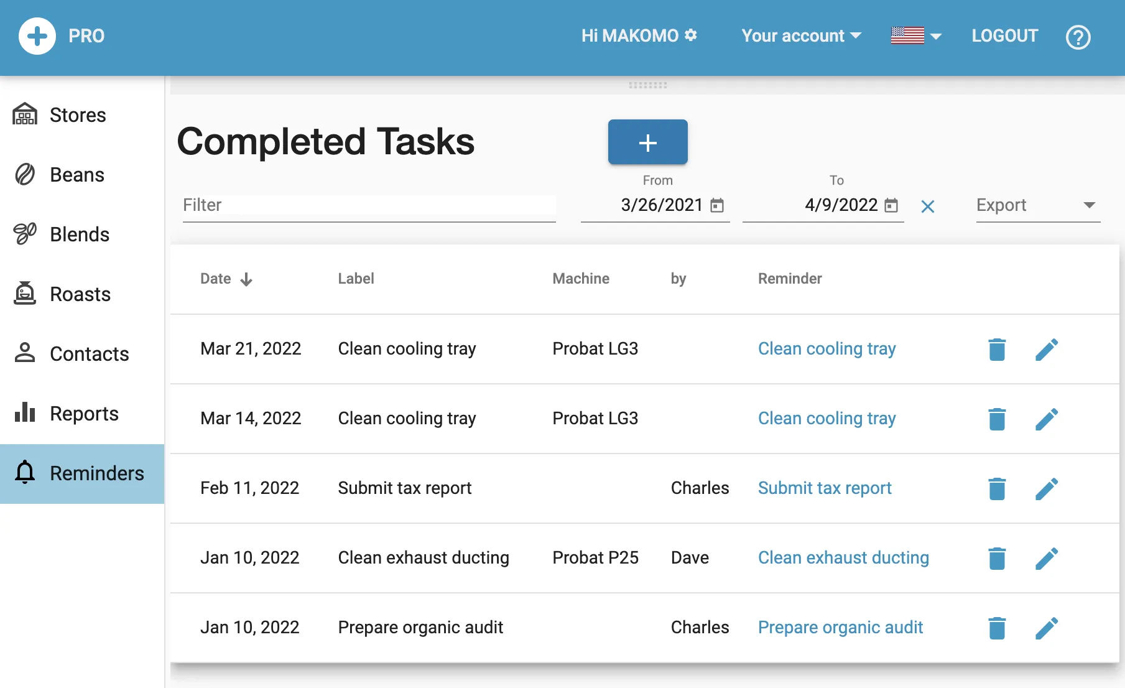Navigate to Reports in sidebar
1125x688 pixels.
84,414
